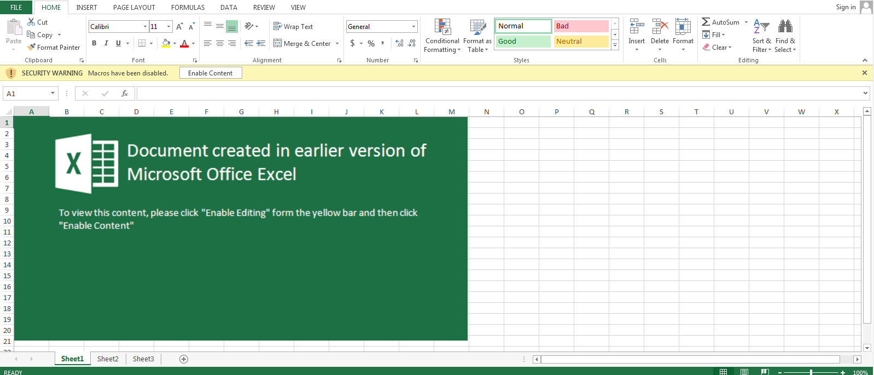
Task: Open the font name dropdown showing Calibri
Action: (145, 26)
